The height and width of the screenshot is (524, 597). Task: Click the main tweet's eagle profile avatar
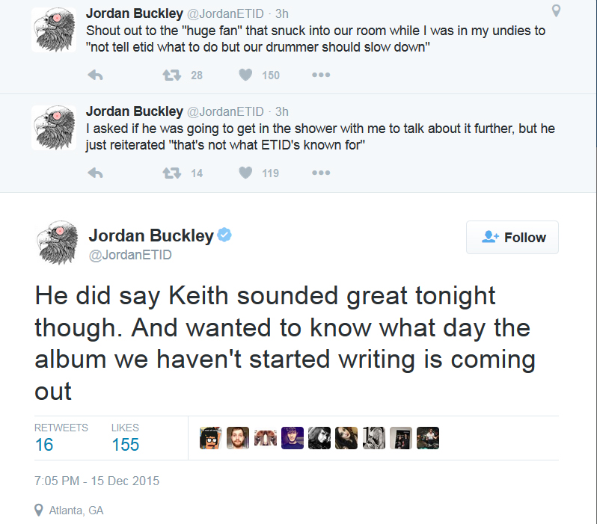57,242
